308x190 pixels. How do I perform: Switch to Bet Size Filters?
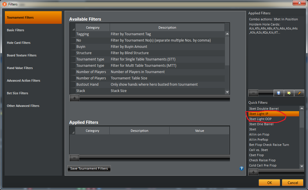pyautogui.click(x=33, y=93)
